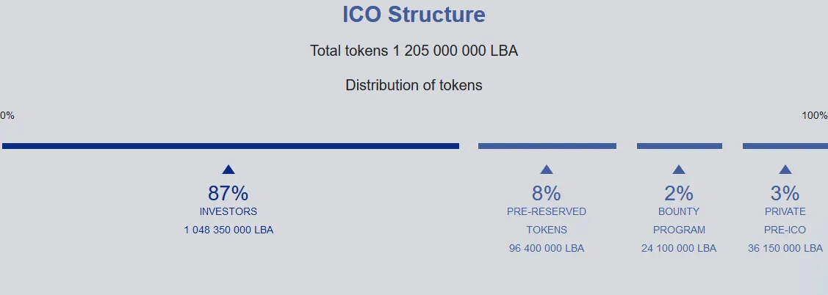Click the 8% percentage figure
The image size is (828, 295).
click(x=547, y=193)
